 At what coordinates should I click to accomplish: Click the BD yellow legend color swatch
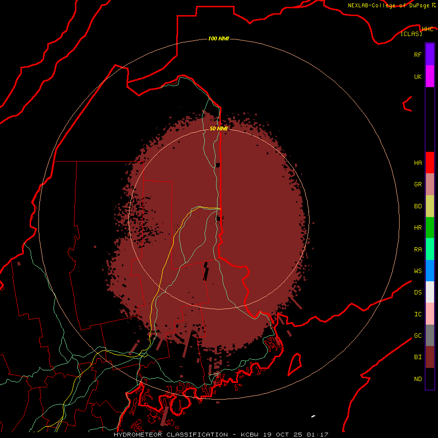430,206
